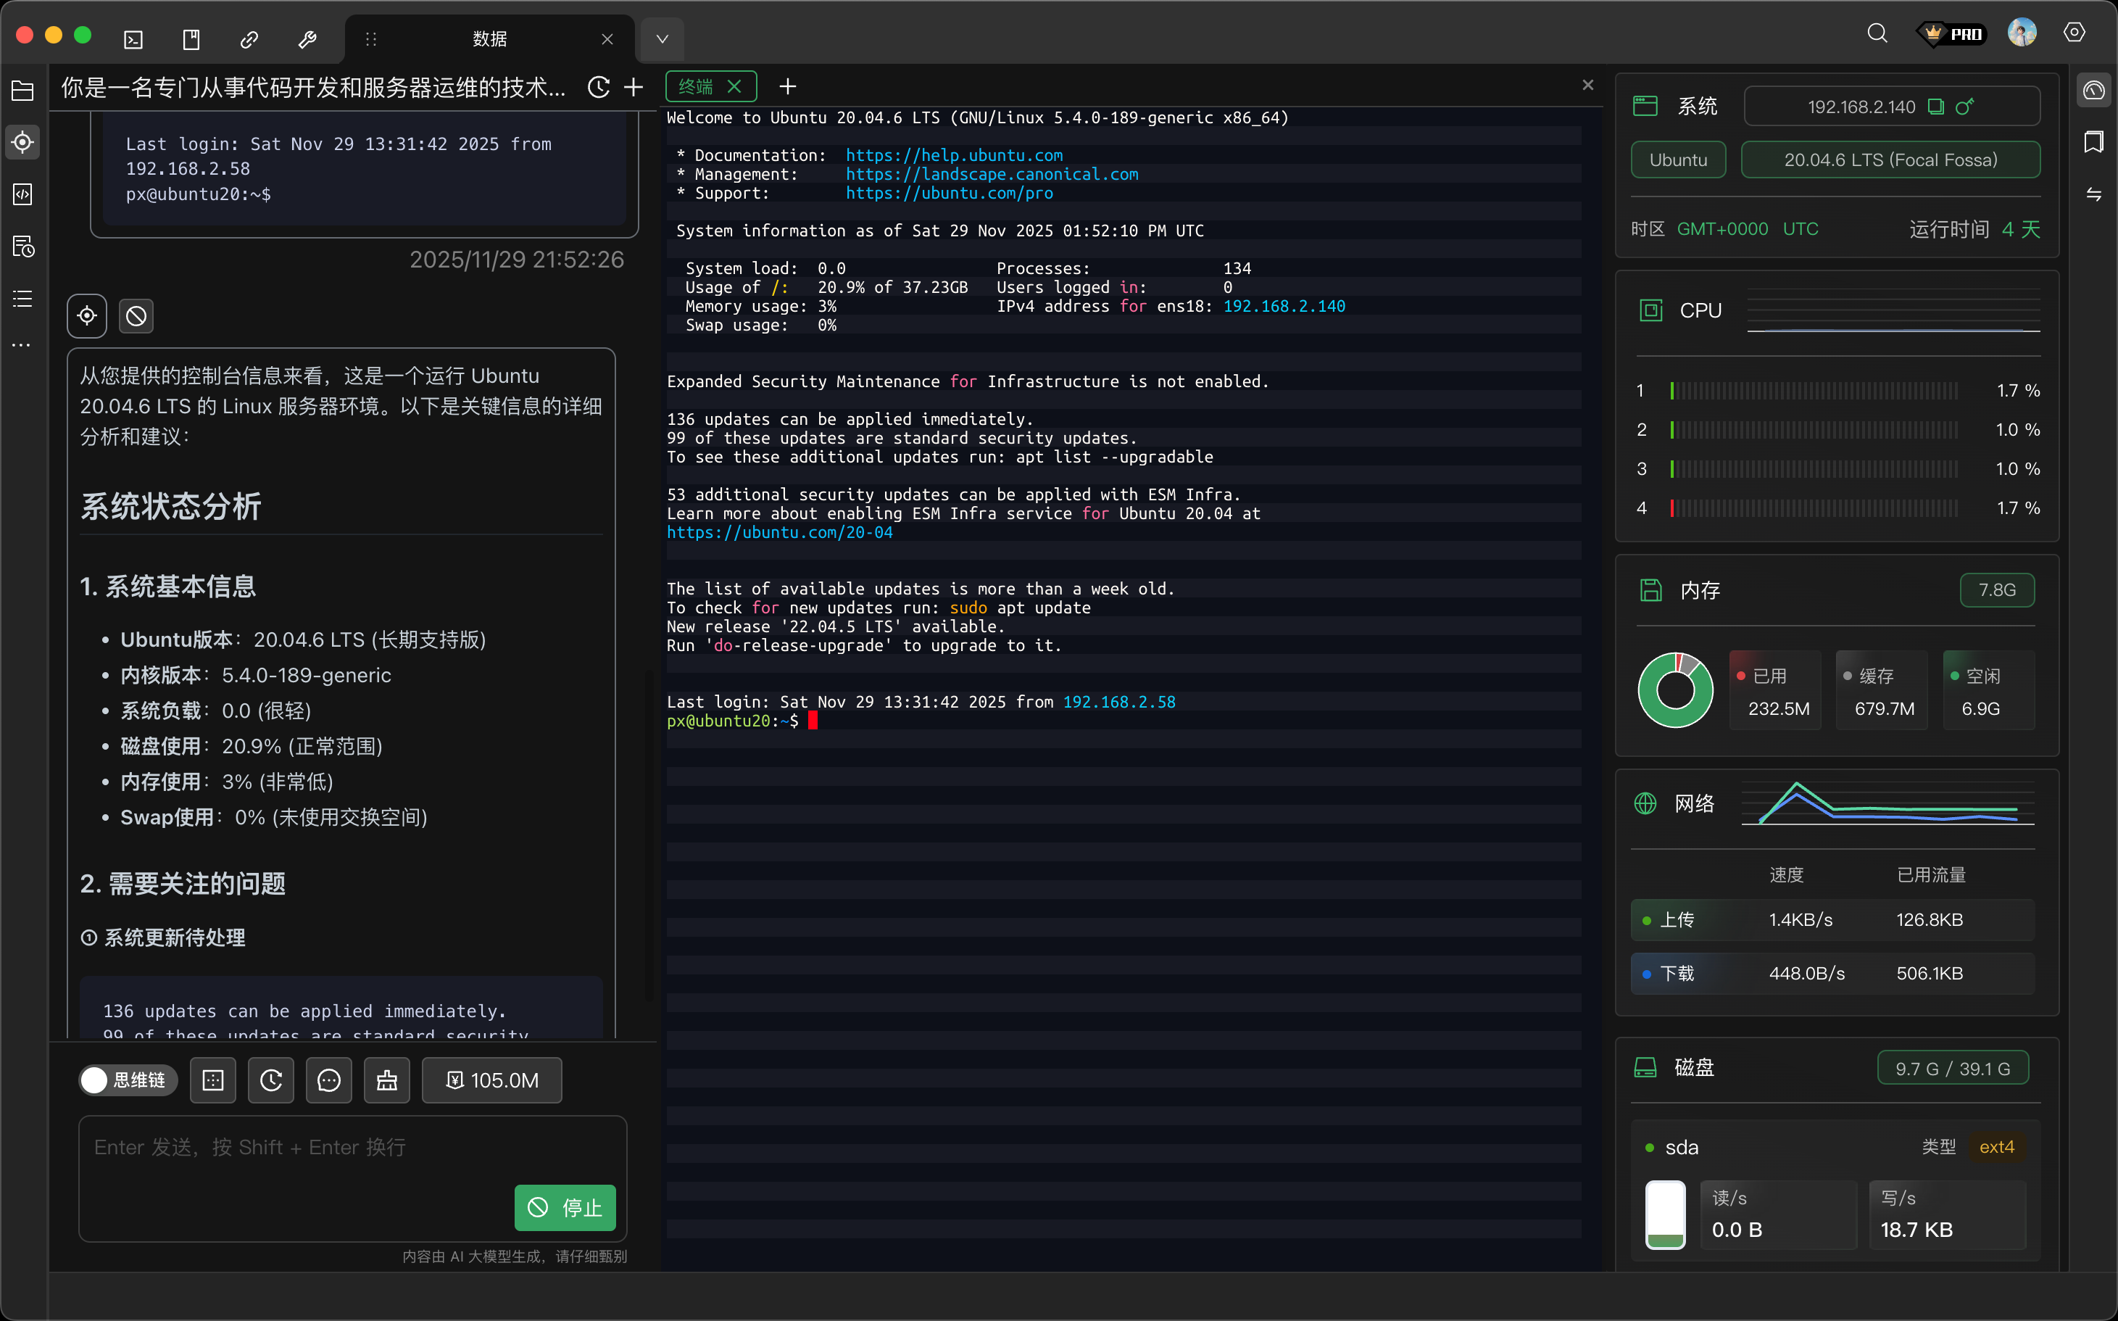The image size is (2118, 1321).
Task: Click the 105.0M token balance button
Action: (x=491, y=1081)
